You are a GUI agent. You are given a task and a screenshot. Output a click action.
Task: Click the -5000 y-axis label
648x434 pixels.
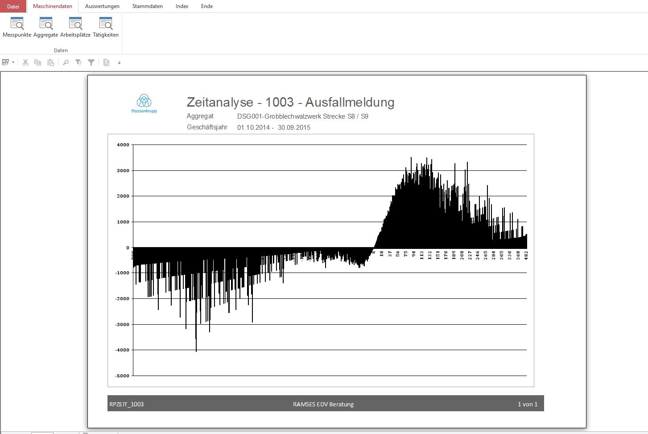point(122,376)
